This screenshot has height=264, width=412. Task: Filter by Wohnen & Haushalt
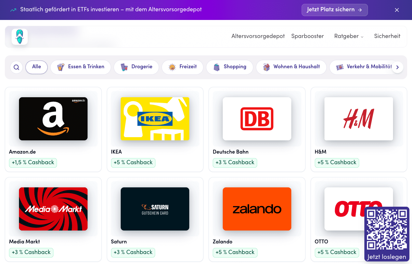point(291,67)
